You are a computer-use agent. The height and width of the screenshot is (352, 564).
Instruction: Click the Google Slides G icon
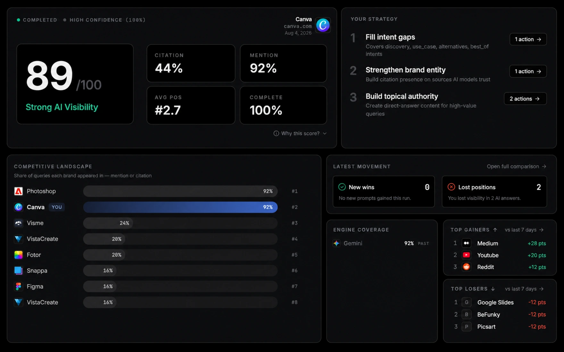click(467, 302)
